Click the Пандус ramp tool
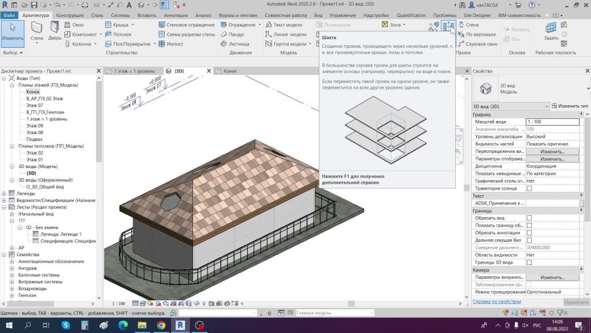This screenshot has height=333, width=591. tap(233, 35)
